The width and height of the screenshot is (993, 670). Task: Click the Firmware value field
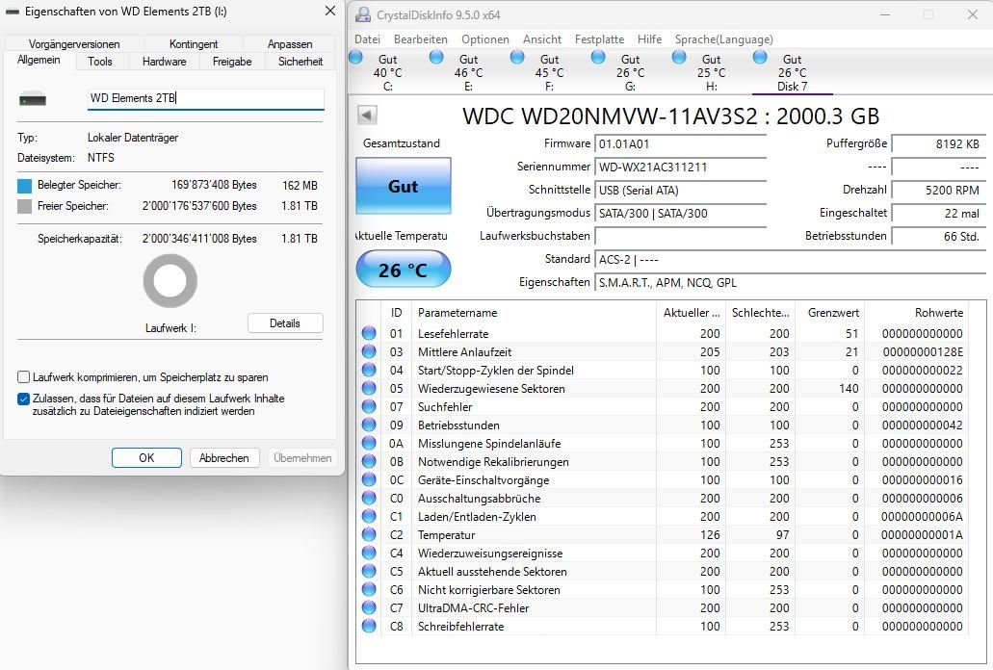[680, 144]
